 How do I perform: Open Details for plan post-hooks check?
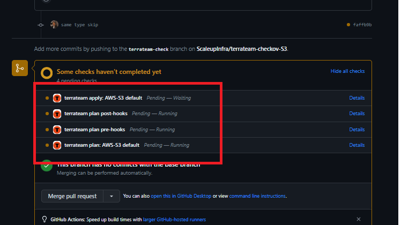pyautogui.click(x=357, y=114)
